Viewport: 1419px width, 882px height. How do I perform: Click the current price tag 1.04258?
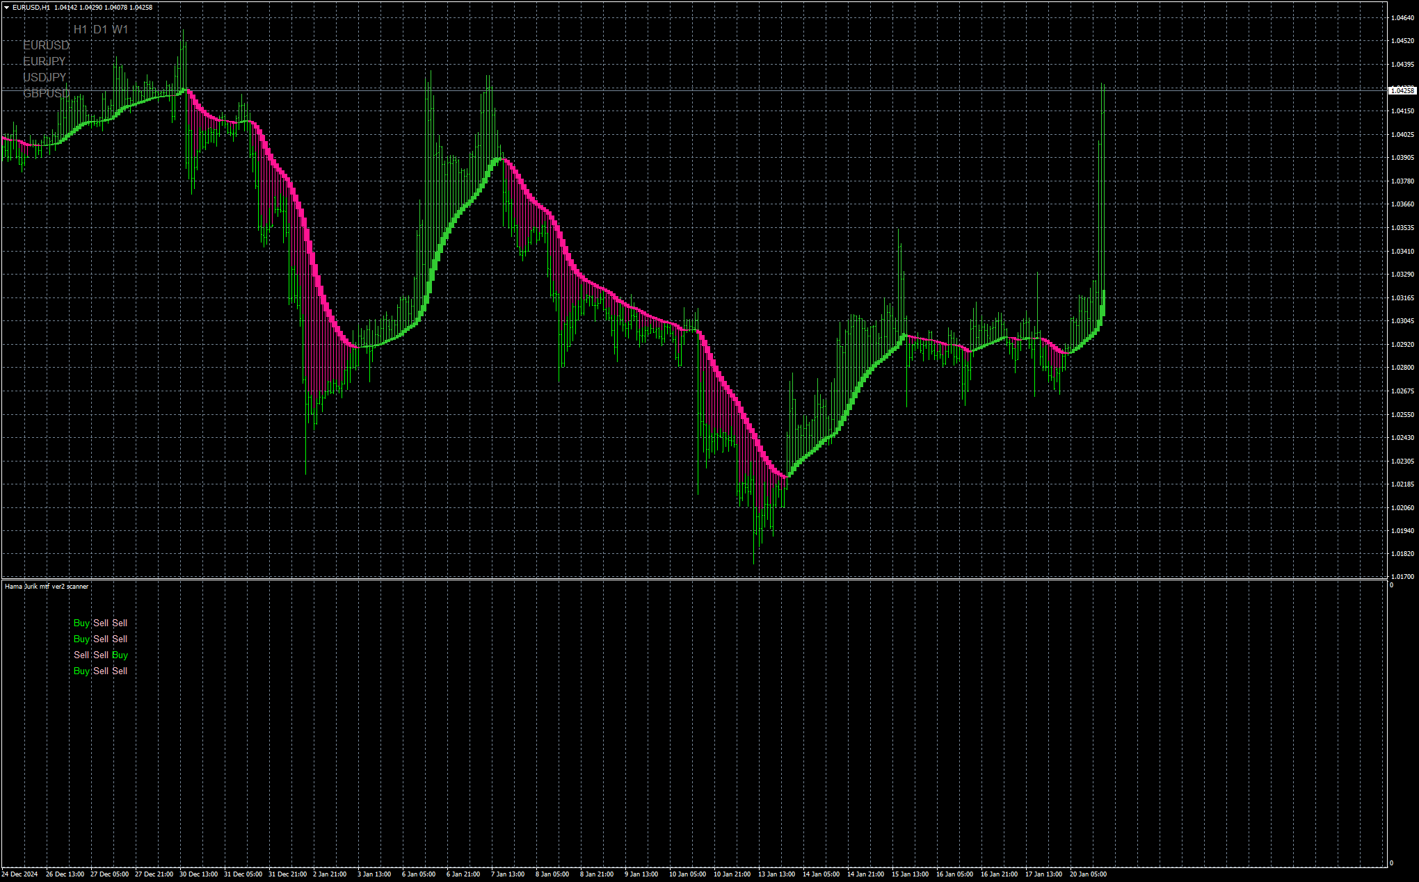coord(1402,90)
